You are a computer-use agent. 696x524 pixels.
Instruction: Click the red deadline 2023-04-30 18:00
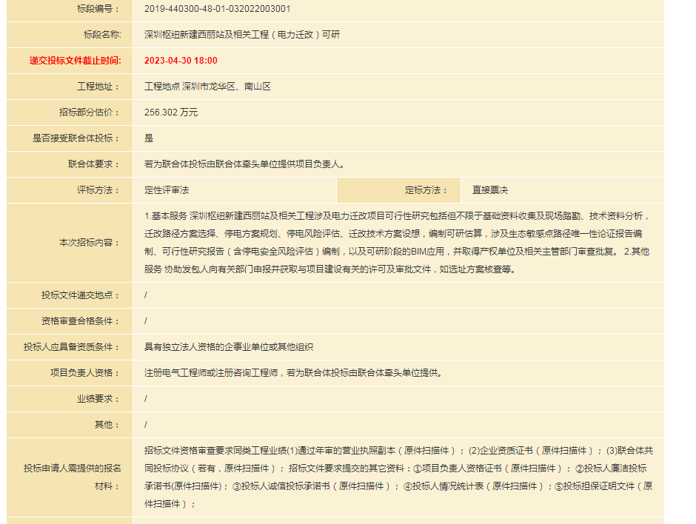pos(181,61)
